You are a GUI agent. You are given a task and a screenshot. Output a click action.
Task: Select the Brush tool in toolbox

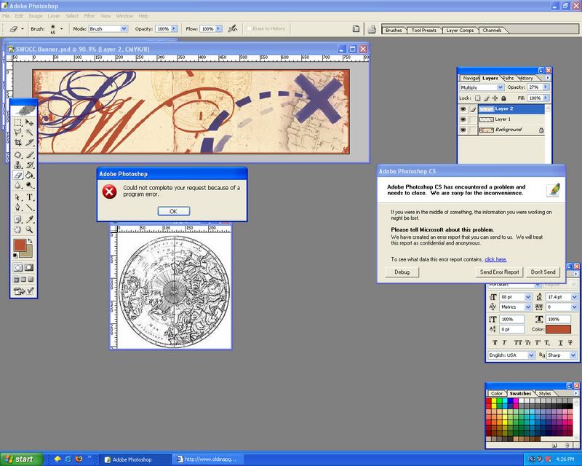click(29, 155)
